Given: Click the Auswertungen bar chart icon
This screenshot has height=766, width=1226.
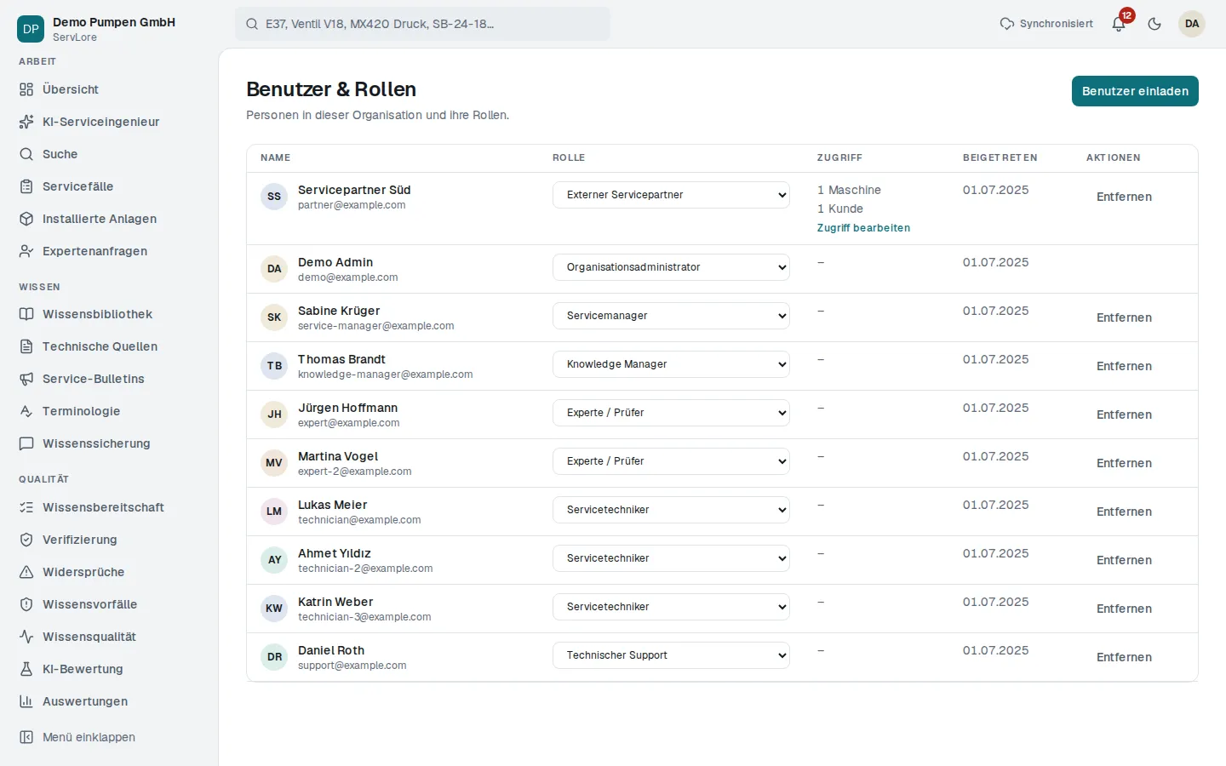Looking at the screenshot, I should pos(26,701).
